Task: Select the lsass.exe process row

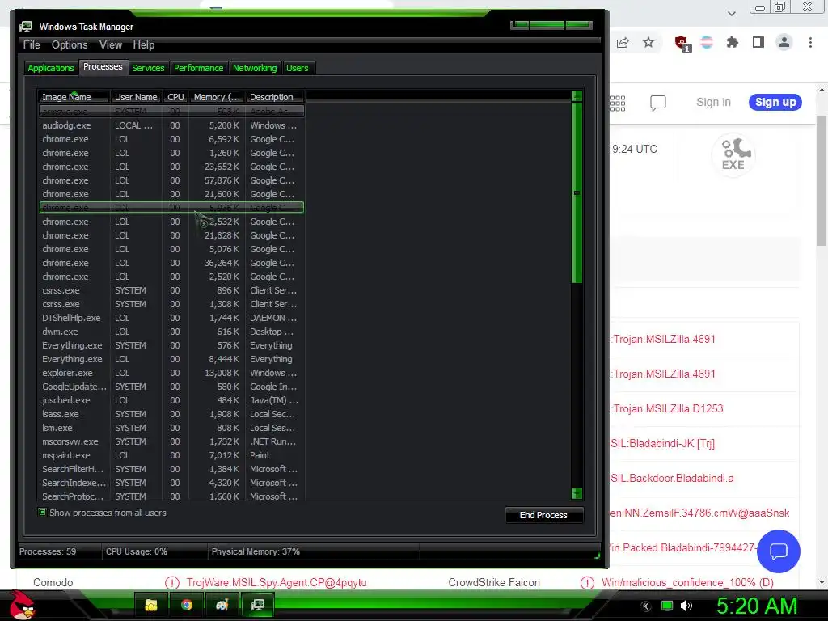Action: (171, 414)
